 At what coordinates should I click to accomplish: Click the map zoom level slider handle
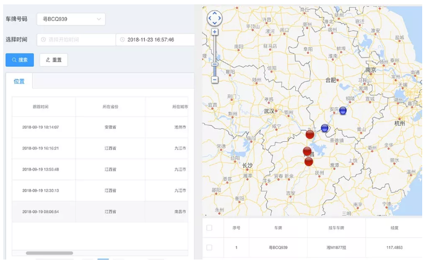coord(214,64)
